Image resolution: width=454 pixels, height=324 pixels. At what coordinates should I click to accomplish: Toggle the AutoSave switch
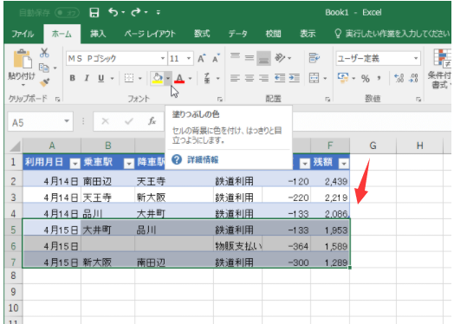point(68,13)
